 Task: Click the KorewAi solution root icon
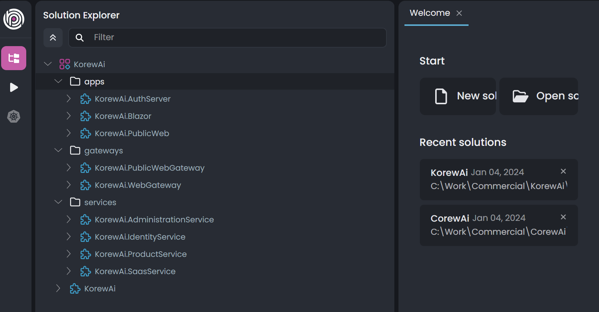[x=64, y=64]
